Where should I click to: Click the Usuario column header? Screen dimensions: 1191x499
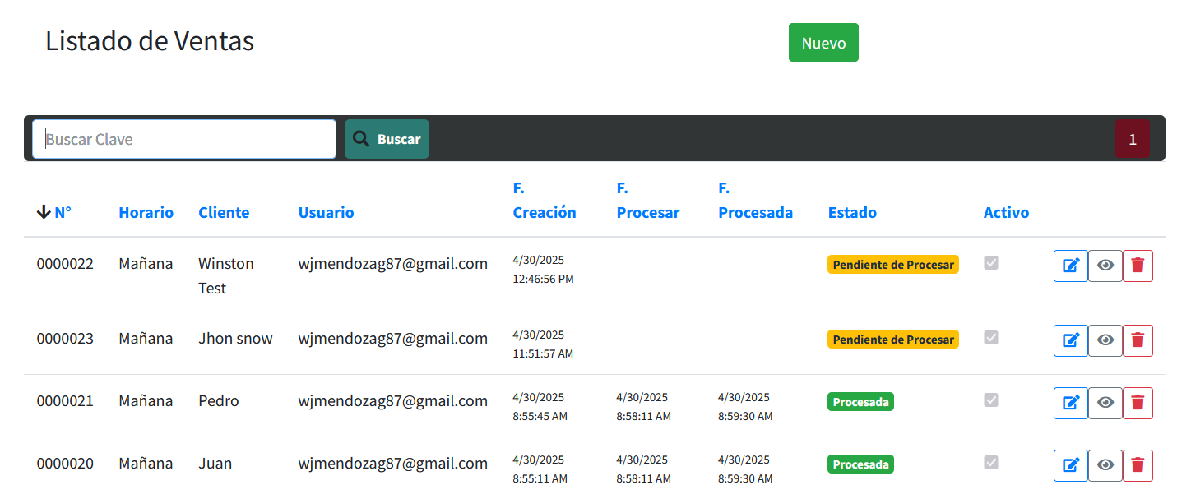click(x=326, y=213)
